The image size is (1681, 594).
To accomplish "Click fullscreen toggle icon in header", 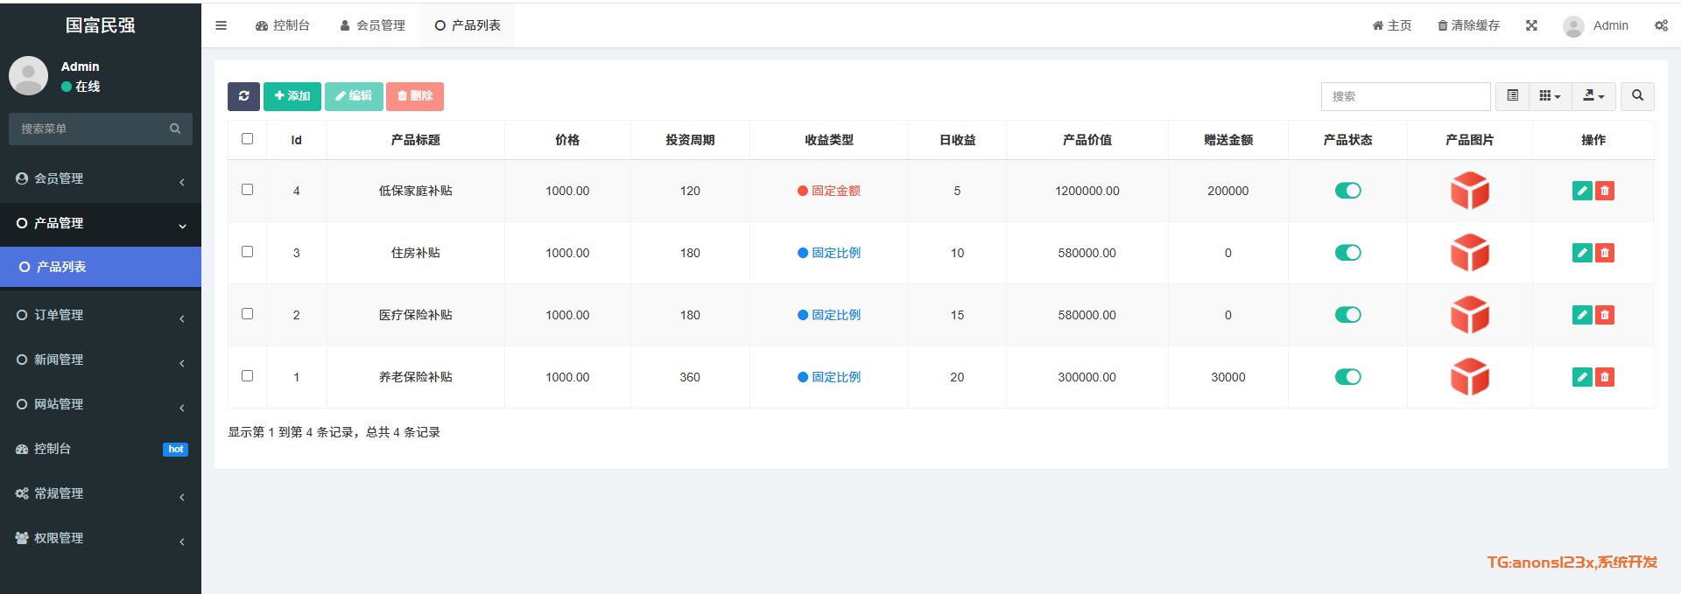I will (1531, 25).
